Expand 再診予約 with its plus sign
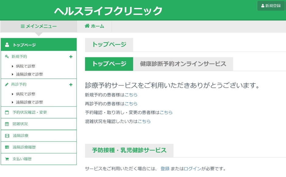 point(71,84)
